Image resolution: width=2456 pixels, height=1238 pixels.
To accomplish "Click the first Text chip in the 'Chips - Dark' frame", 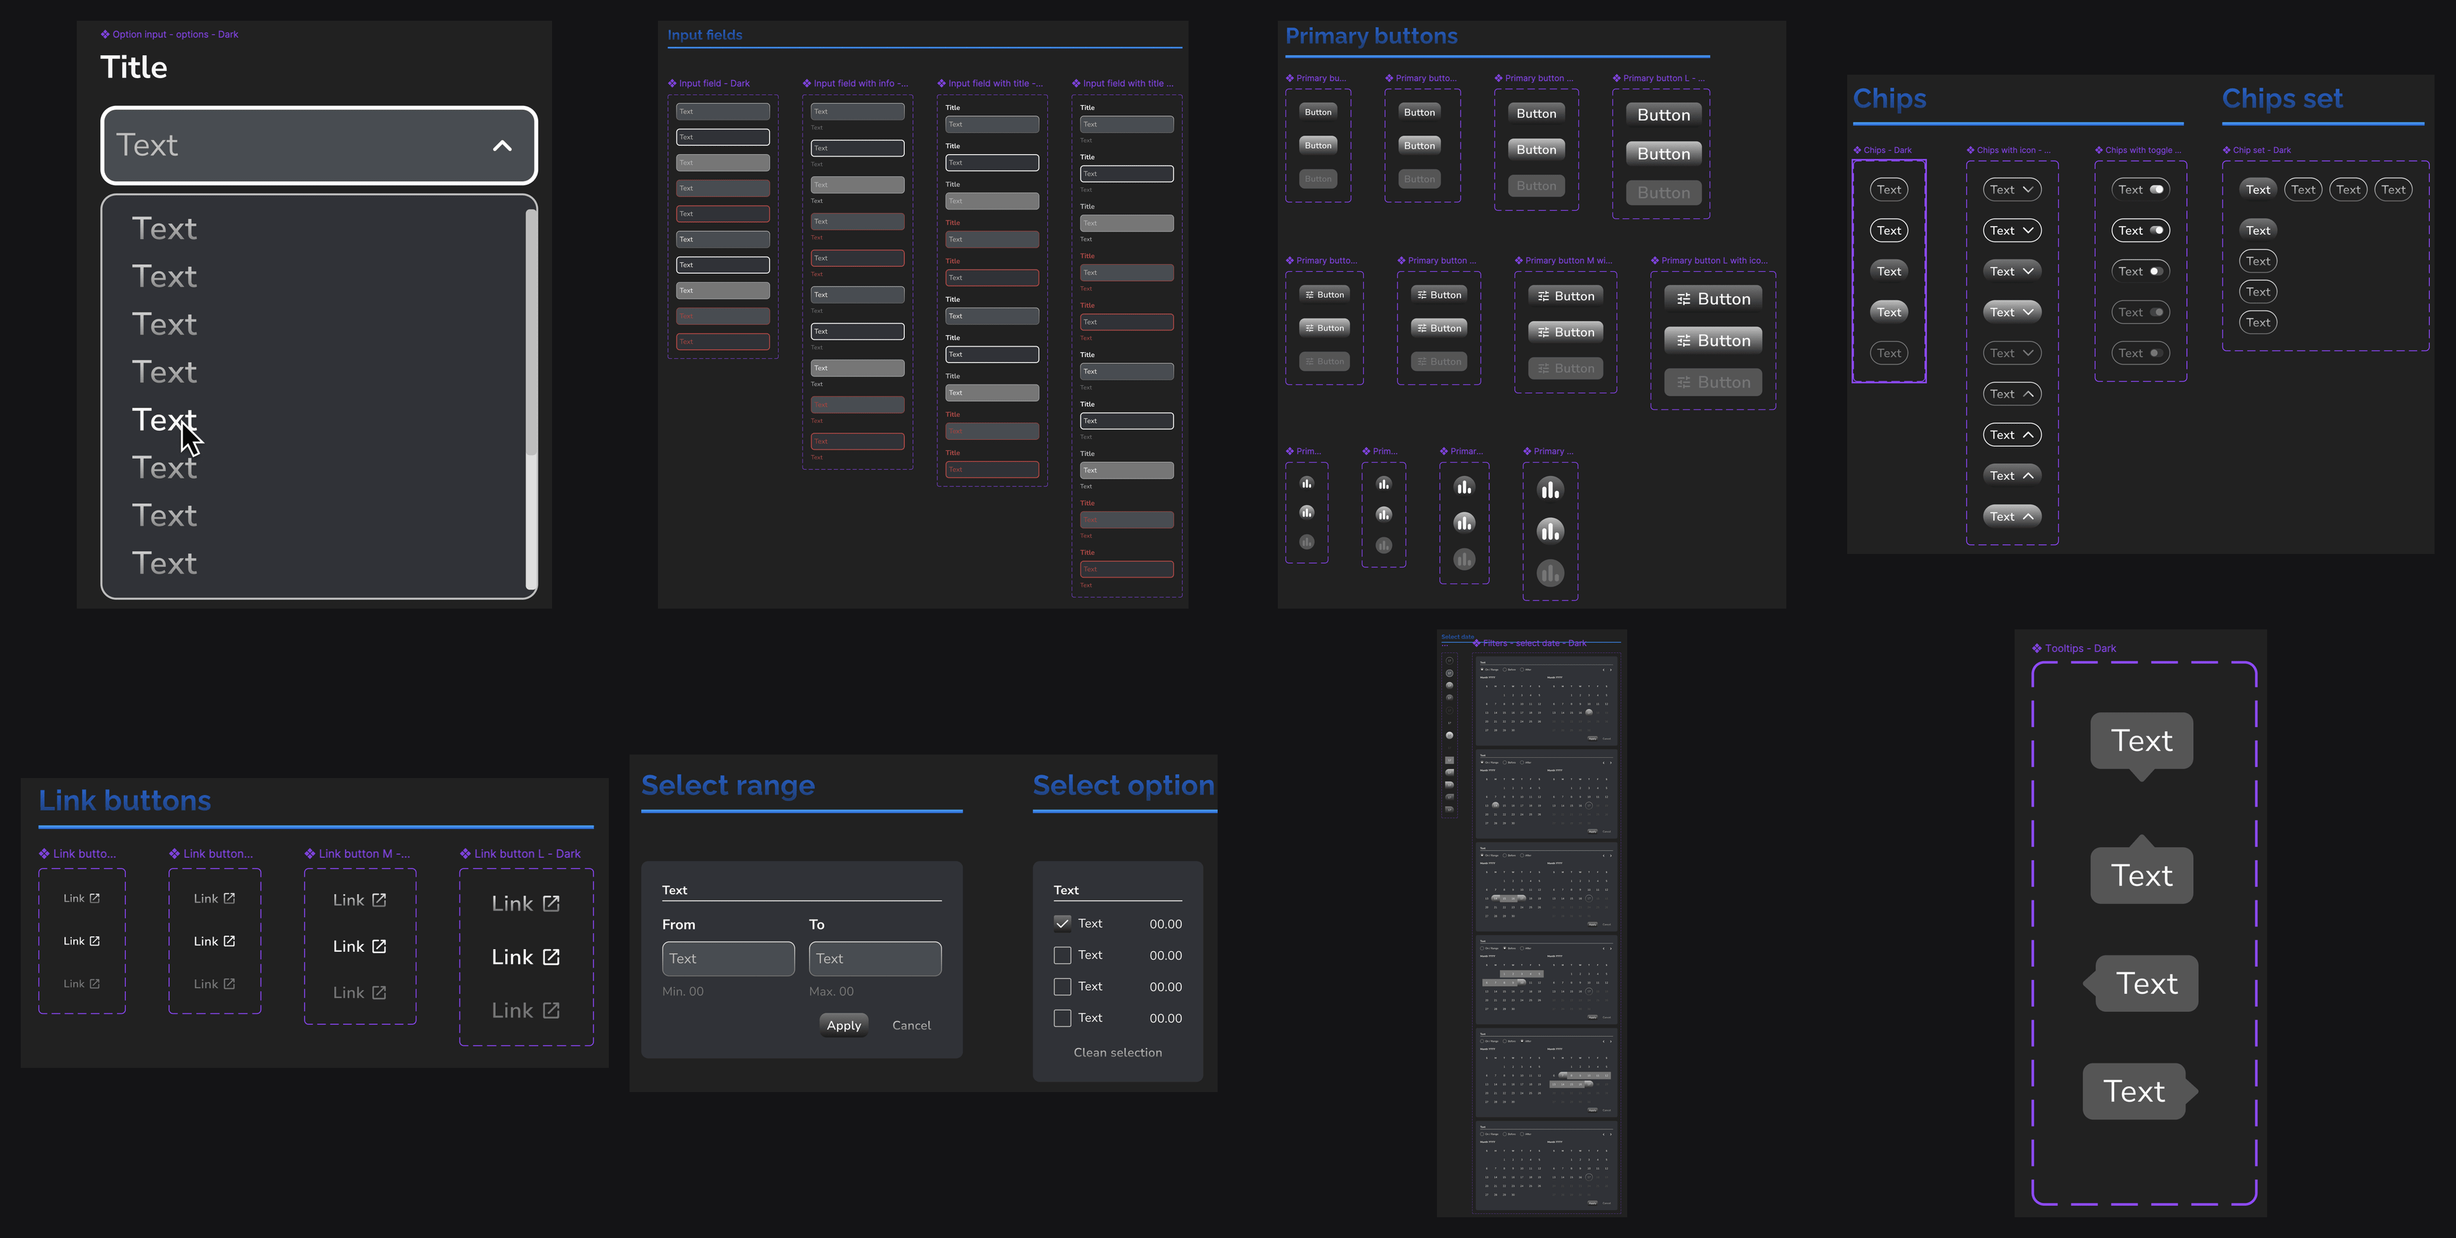I will [1889, 190].
